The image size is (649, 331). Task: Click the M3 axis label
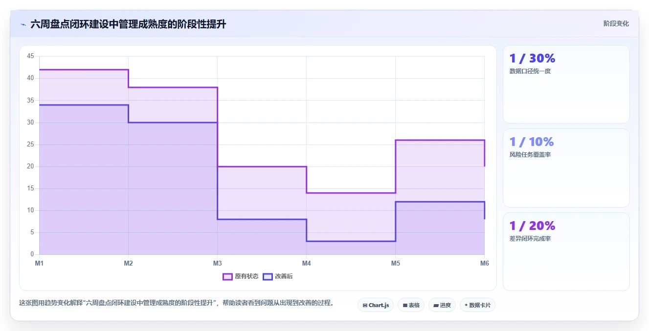click(x=217, y=263)
